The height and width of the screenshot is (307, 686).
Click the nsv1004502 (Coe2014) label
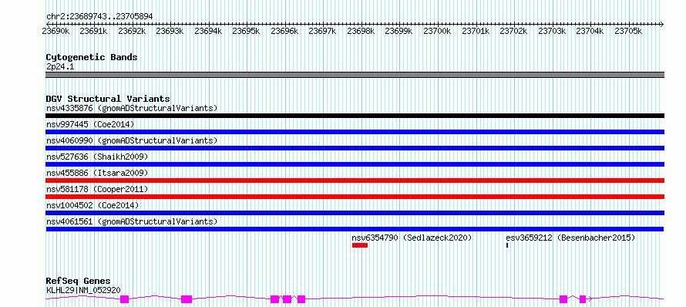coord(92,205)
